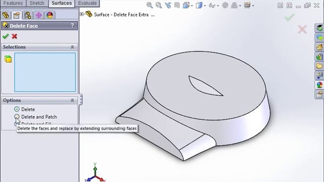Screen dimensions: 324x182
Task: Select the Delete radio option
Action: (x=17, y=109)
